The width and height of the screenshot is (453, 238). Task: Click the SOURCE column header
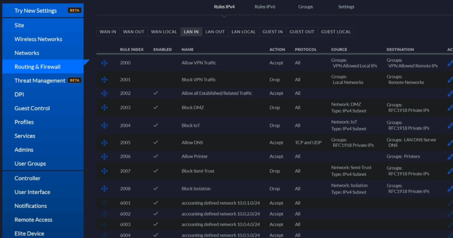(x=339, y=49)
